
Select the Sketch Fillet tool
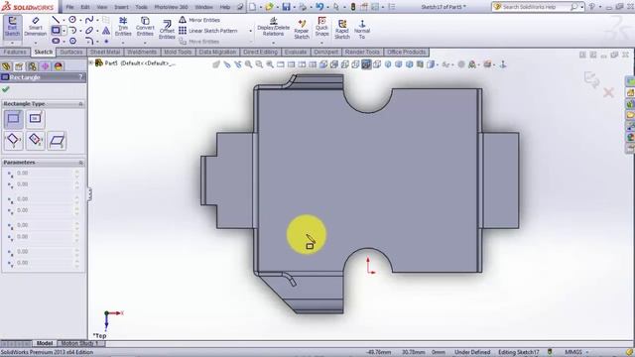point(89,41)
